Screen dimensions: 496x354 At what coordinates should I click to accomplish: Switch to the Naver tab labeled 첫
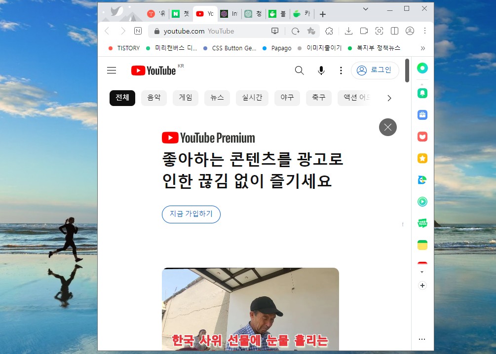[x=180, y=14]
